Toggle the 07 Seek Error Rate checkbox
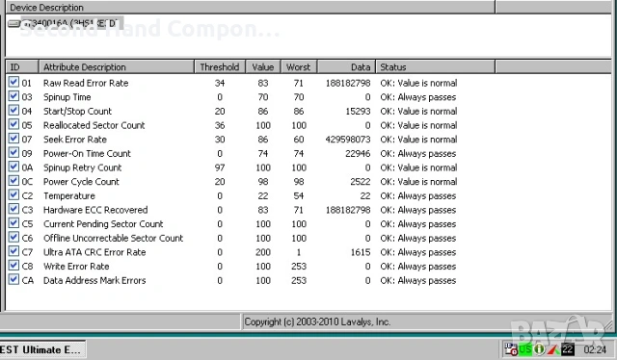617x360 pixels. click(13, 139)
